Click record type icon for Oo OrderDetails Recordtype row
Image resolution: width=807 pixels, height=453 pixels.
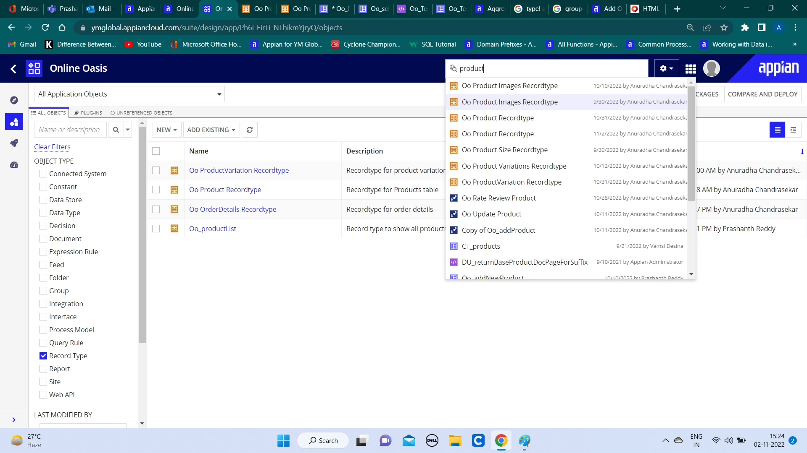click(174, 209)
